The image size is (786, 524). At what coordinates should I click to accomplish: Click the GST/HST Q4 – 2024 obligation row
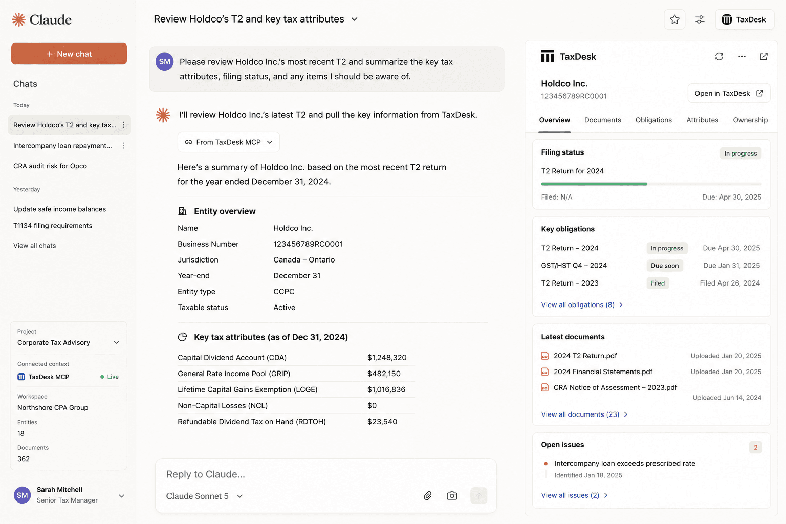pos(650,266)
